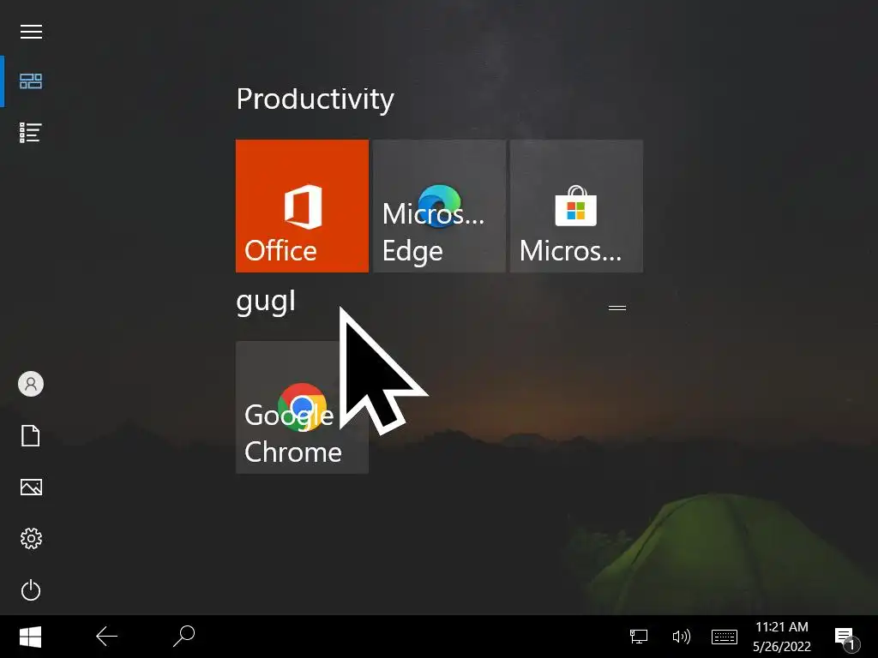Open taskbar Search magnifier

click(183, 637)
